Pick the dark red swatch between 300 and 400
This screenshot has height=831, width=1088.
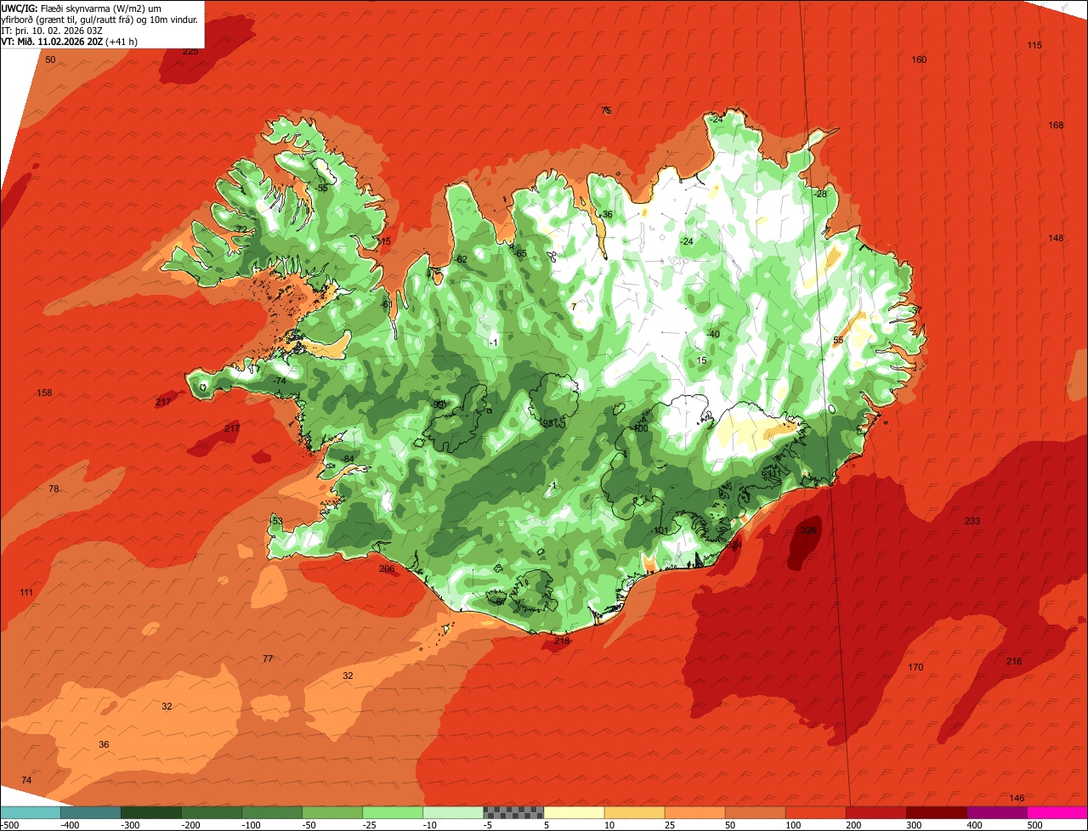point(935,811)
